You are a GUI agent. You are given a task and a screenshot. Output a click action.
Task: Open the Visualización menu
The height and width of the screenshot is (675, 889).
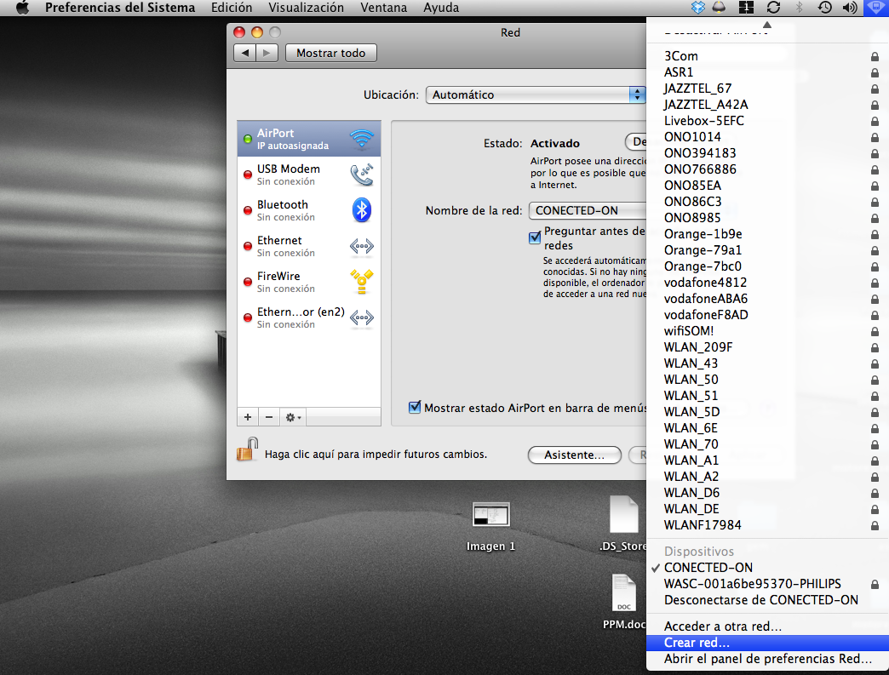[307, 8]
